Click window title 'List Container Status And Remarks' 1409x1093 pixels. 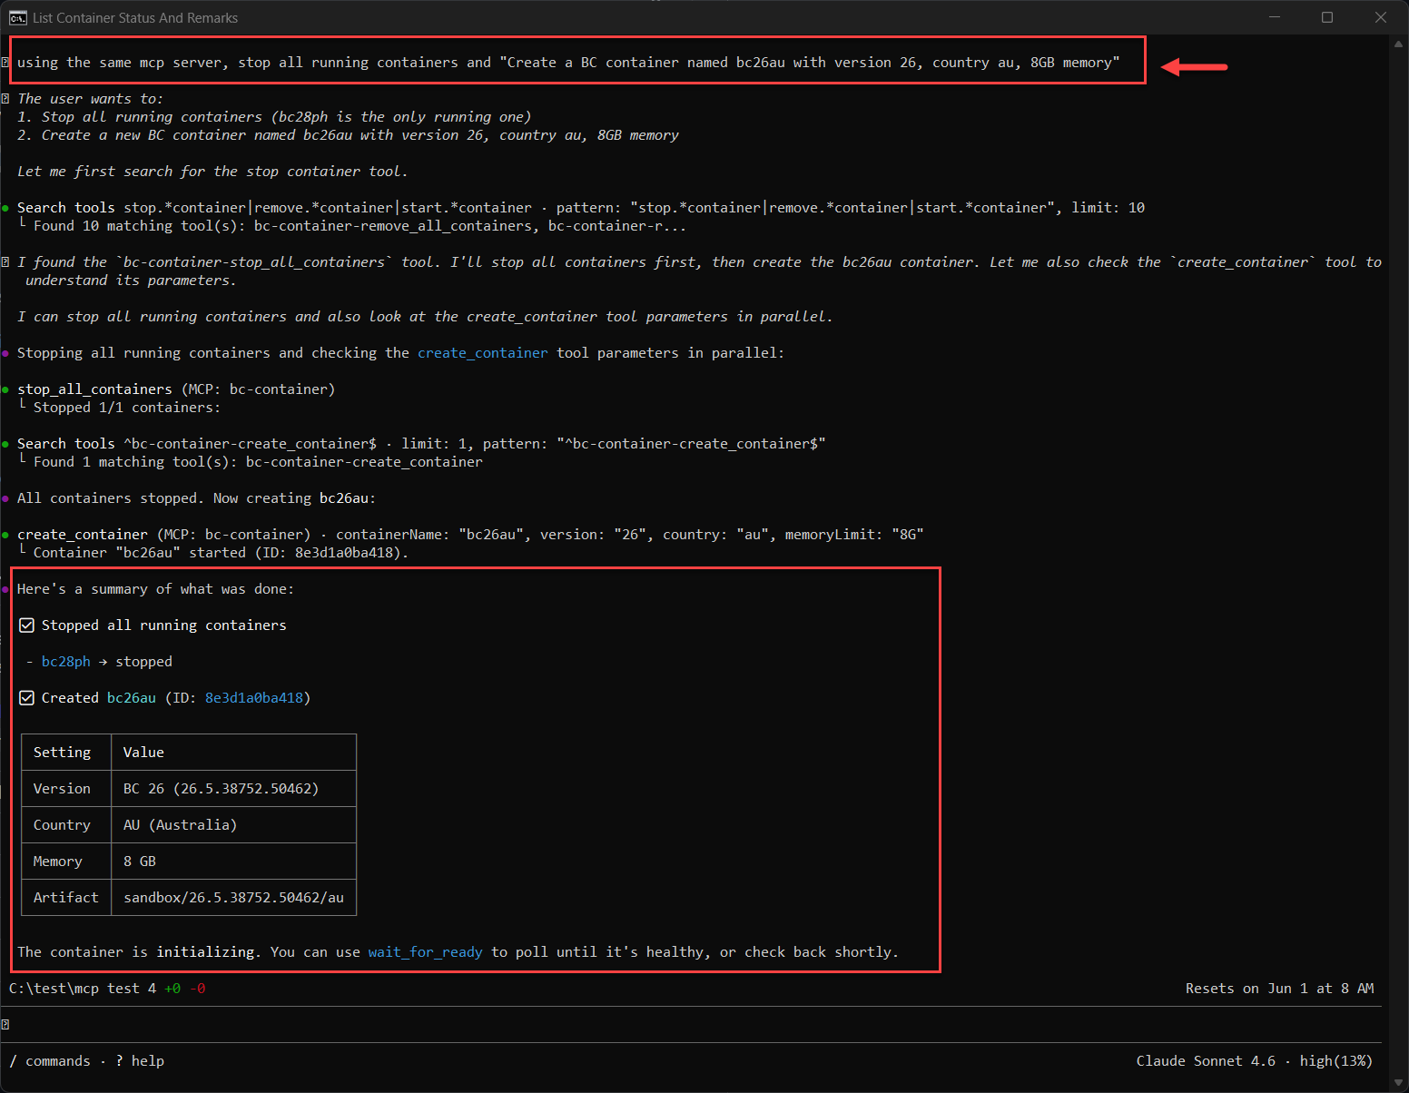135,17
